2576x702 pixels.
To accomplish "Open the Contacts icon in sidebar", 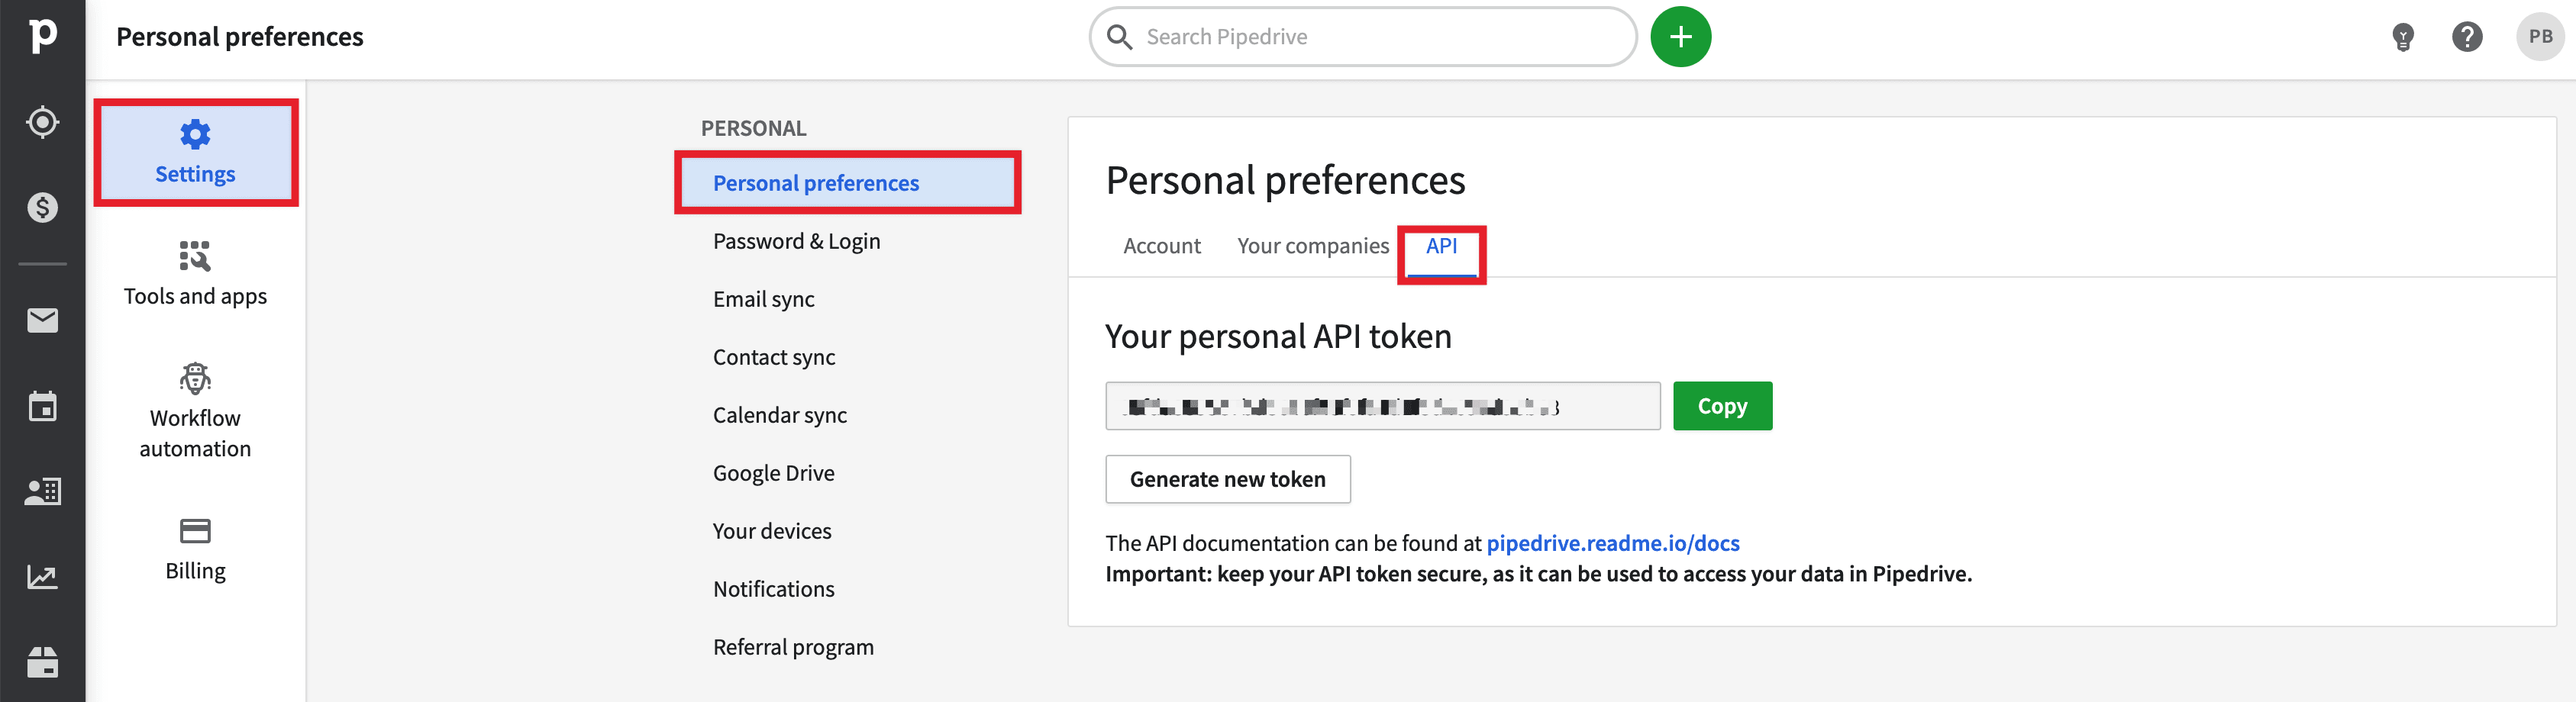I will coord(42,491).
